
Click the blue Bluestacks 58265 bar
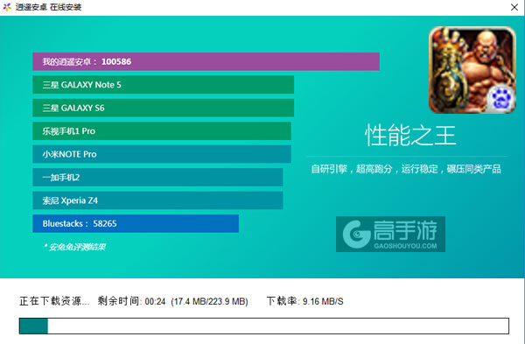click(x=136, y=223)
